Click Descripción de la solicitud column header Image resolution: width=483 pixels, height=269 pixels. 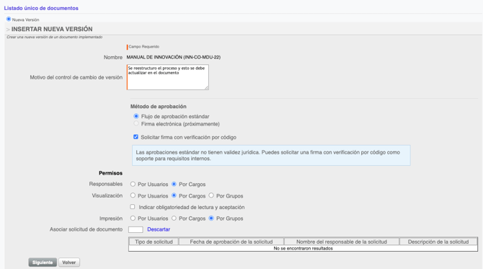point(438,242)
